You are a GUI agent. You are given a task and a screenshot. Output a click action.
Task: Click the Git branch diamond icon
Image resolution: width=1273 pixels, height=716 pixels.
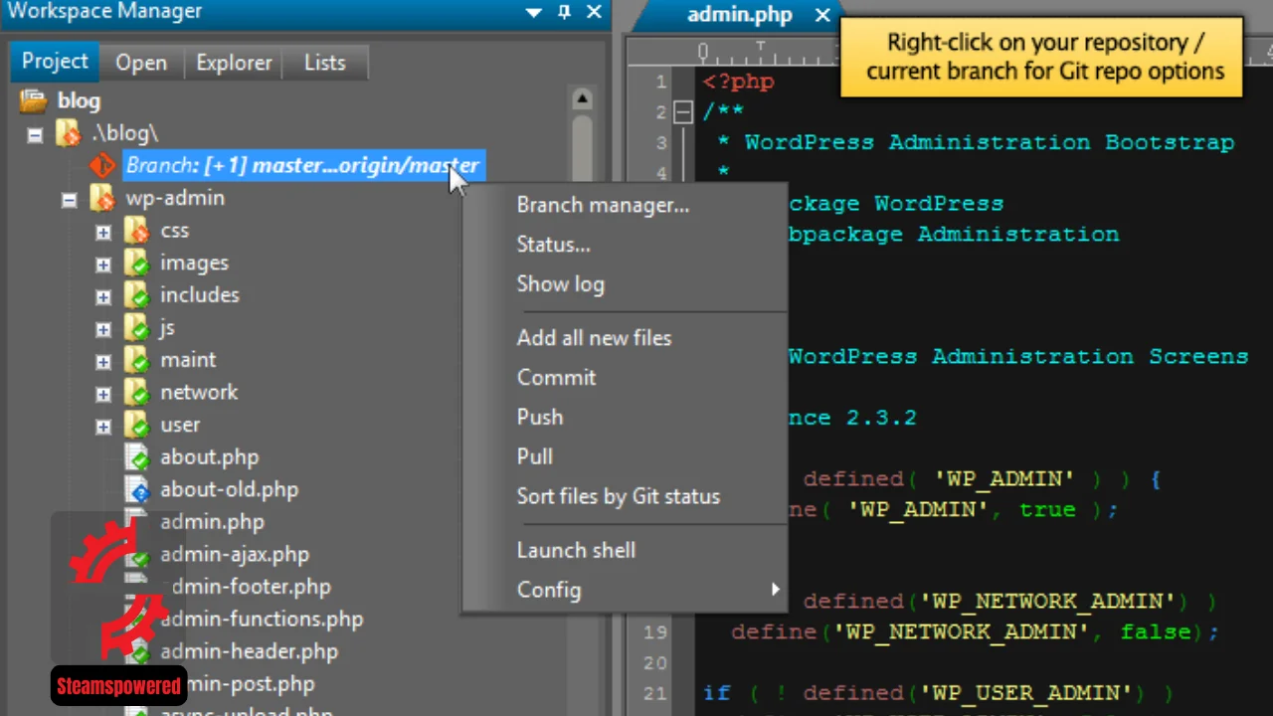pos(102,165)
